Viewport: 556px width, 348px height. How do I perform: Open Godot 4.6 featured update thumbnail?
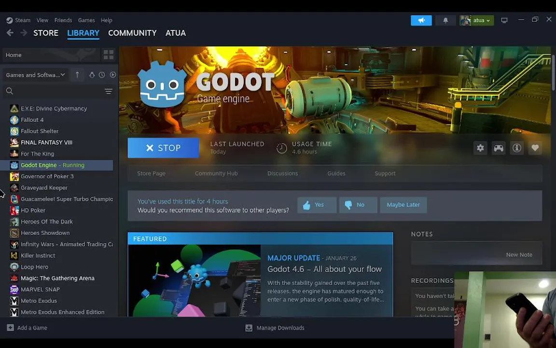[195, 280]
